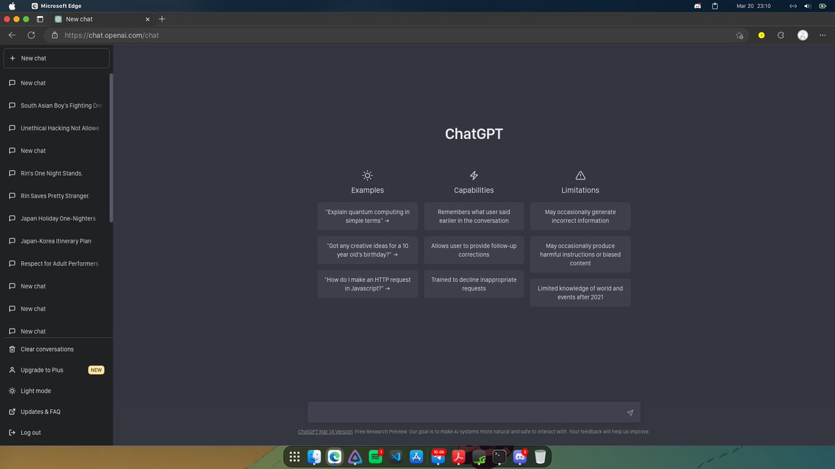Choose the HTTP request in Javascript example
The width and height of the screenshot is (835, 469).
click(367, 284)
